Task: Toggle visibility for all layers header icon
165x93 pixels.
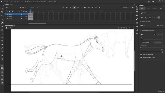Action: [24, 11]
